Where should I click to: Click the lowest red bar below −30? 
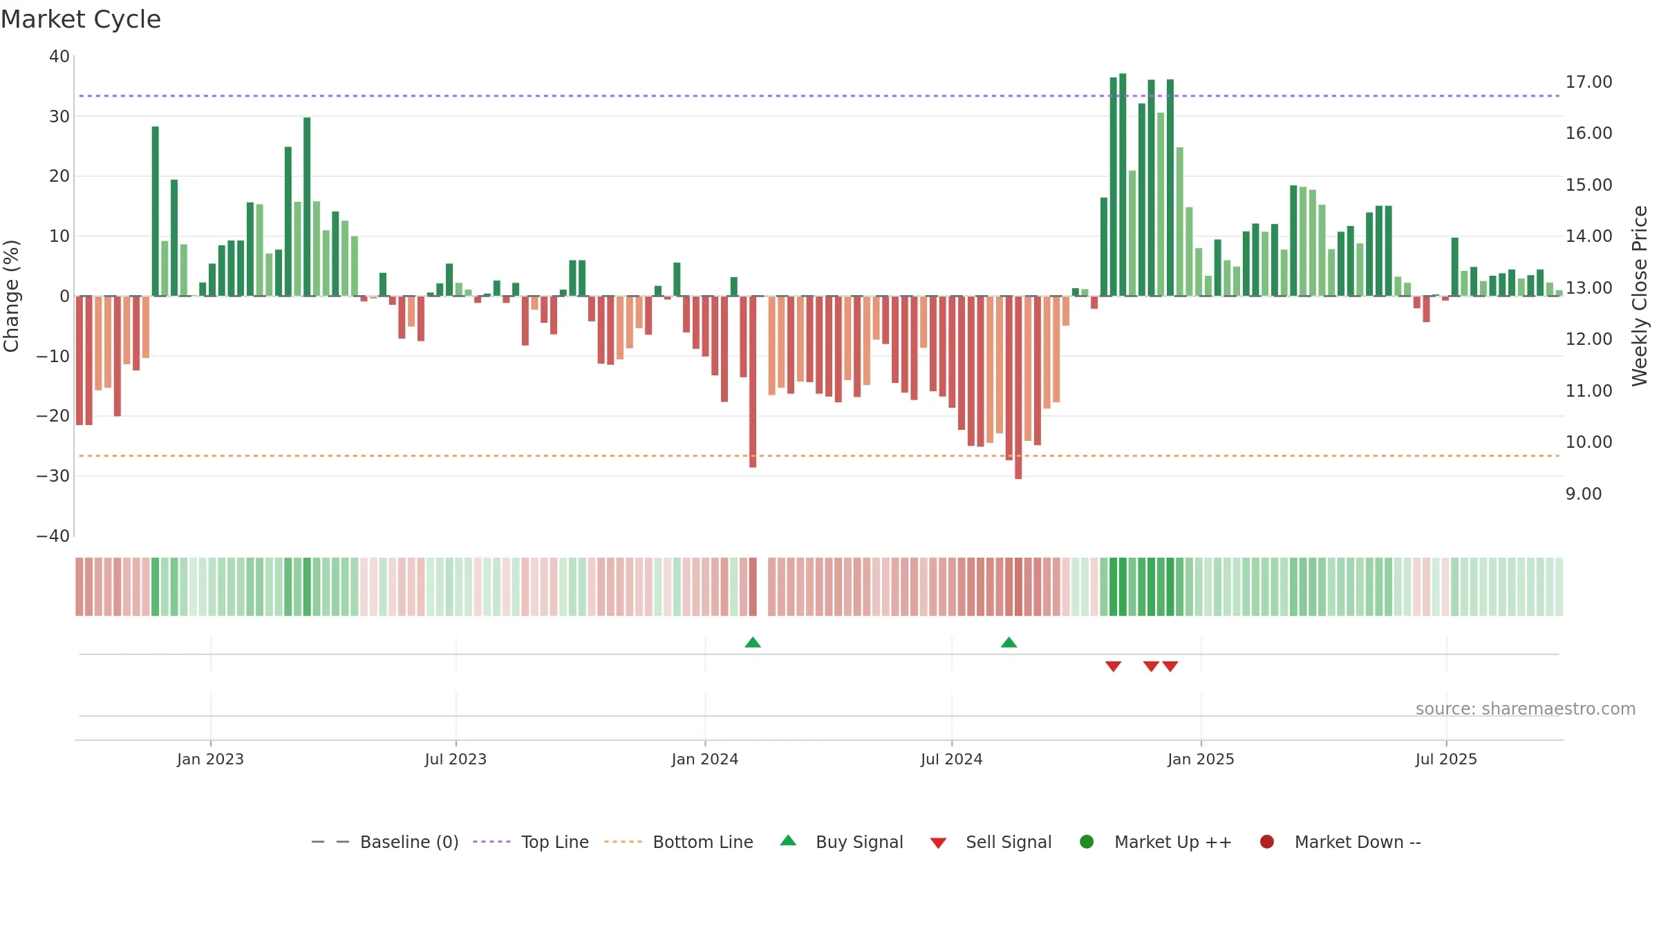pos(1018,388)
